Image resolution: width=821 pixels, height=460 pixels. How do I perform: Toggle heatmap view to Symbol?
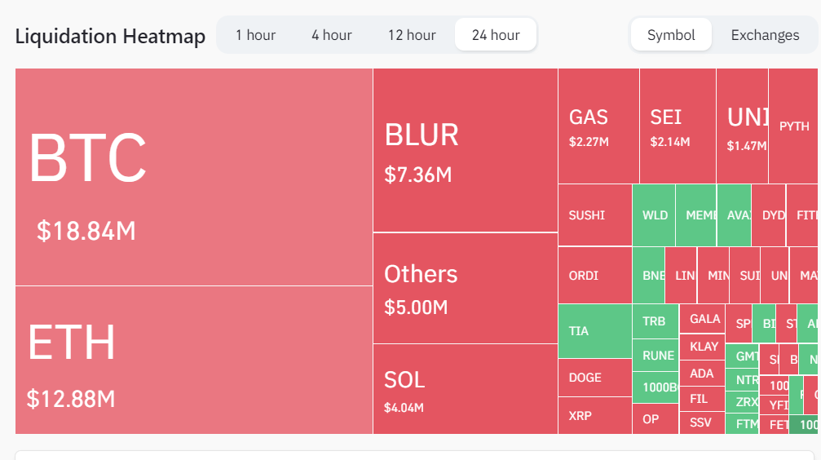671,35
